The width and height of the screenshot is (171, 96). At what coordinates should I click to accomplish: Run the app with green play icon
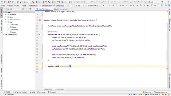point(103,5)
